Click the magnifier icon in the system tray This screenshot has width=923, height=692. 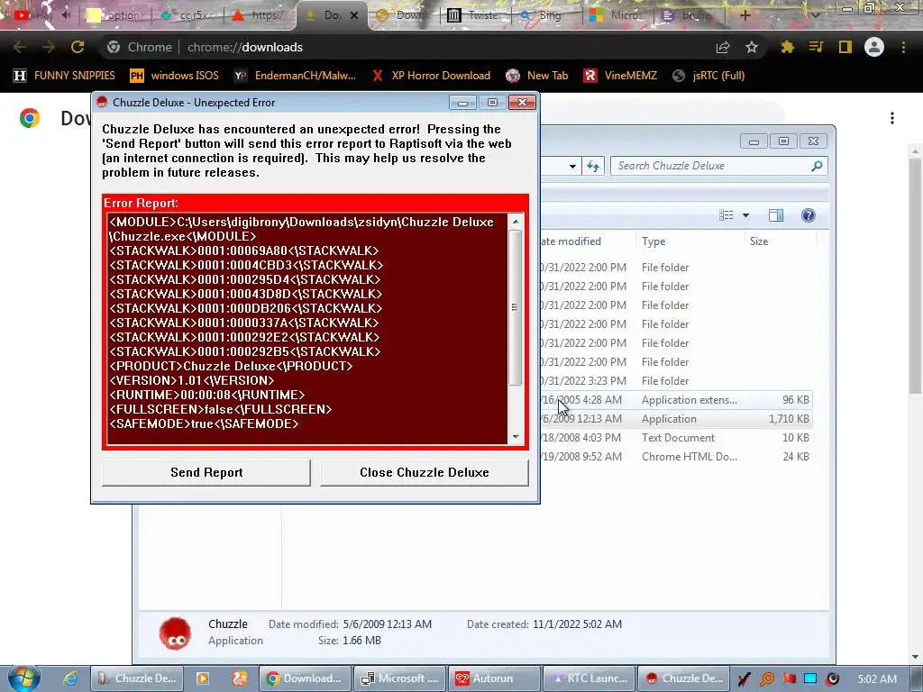pyautogui.click(x=767, y=679)
